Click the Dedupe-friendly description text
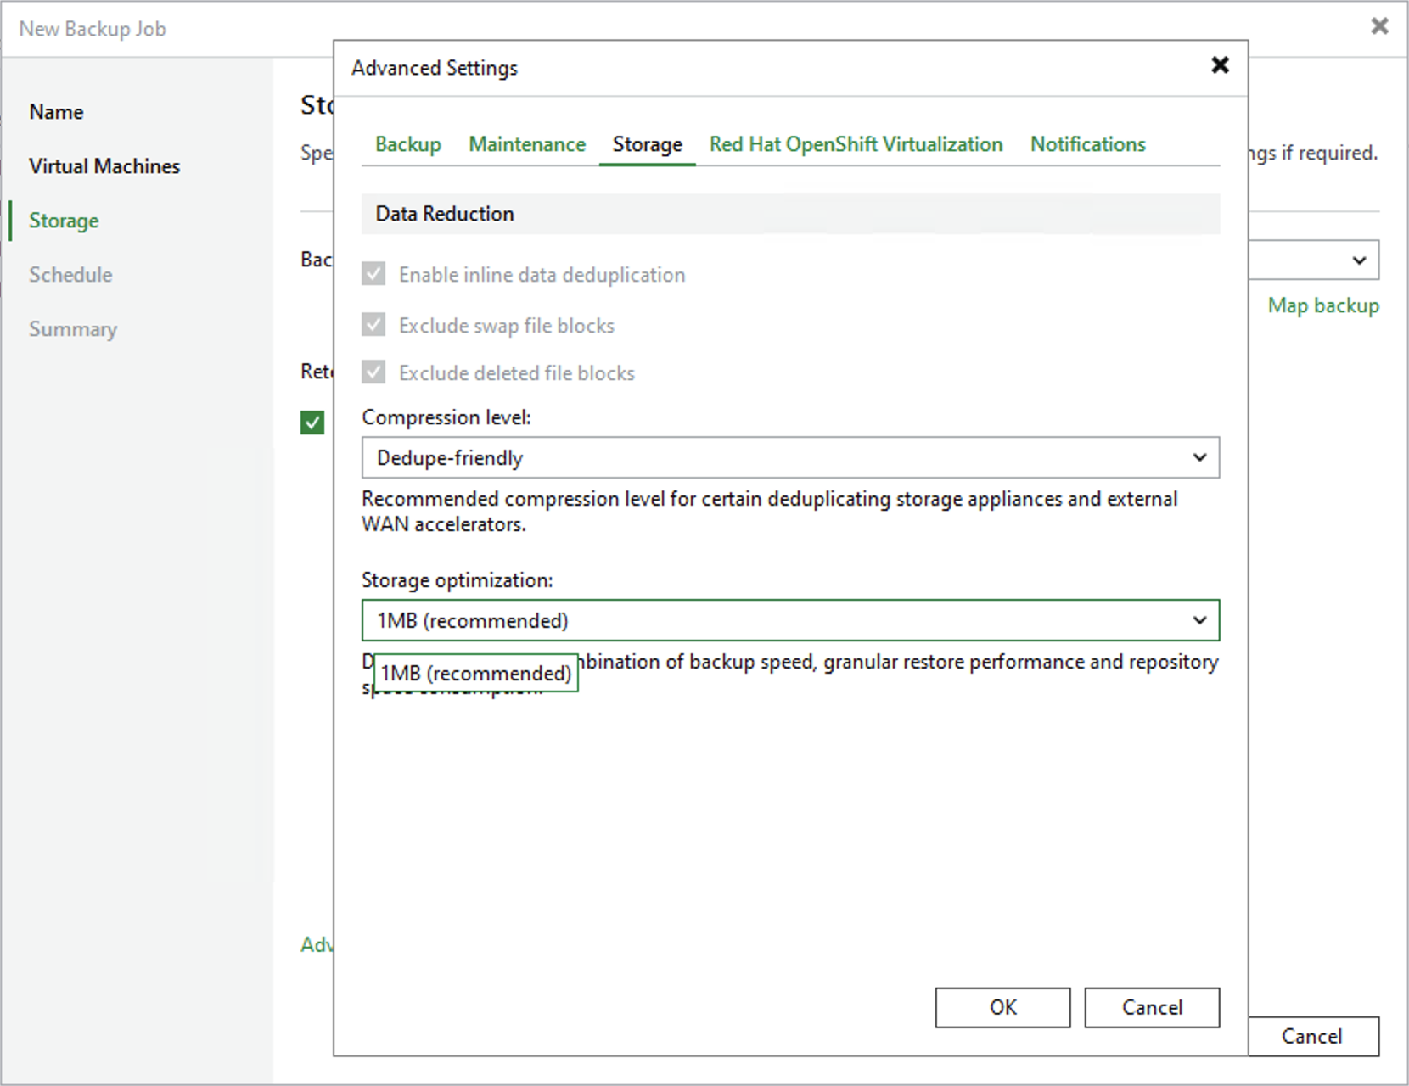The image size is (1409, 1086). pos(770,512)
